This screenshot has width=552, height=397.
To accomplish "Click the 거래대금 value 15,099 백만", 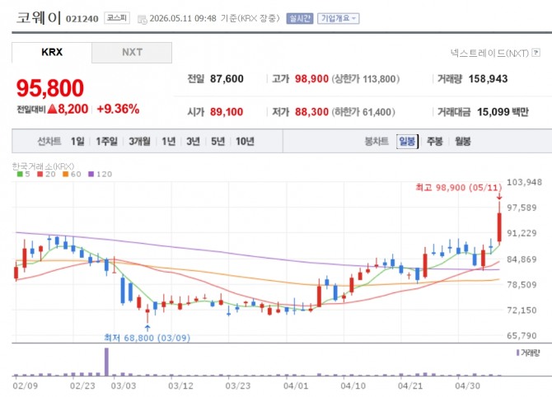I will click(503, 112).
